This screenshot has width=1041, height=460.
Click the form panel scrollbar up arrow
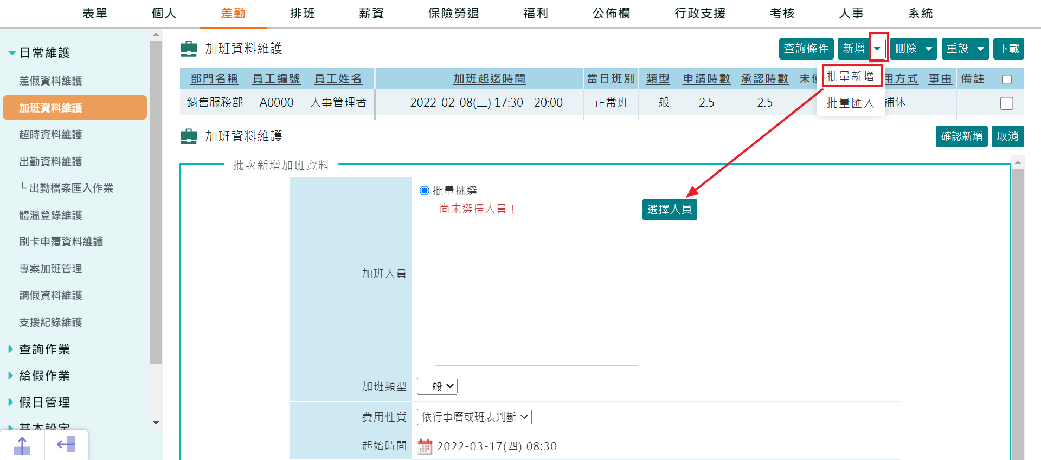point(1018,162)
